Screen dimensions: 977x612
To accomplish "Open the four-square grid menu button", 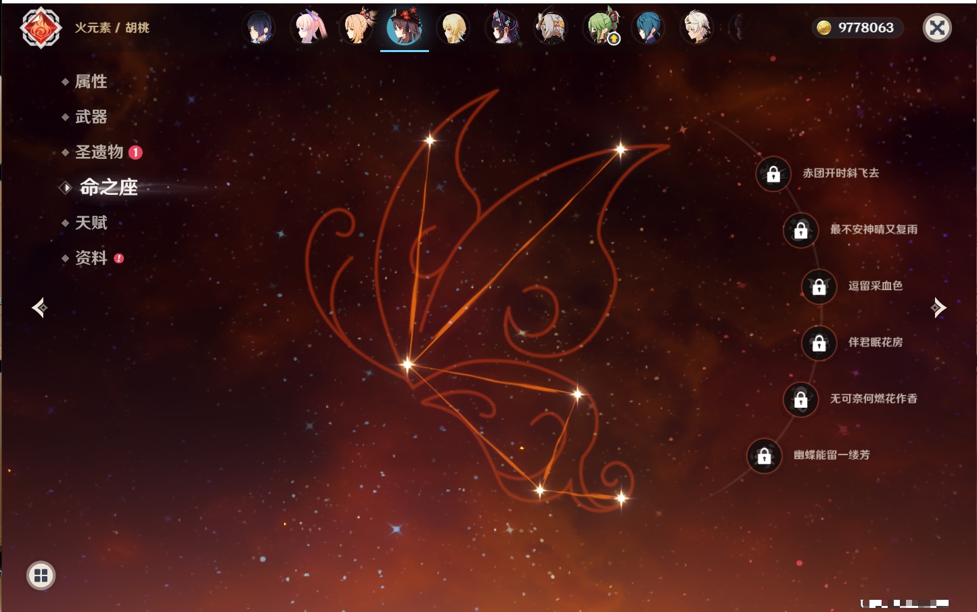I will coord(41,575).
